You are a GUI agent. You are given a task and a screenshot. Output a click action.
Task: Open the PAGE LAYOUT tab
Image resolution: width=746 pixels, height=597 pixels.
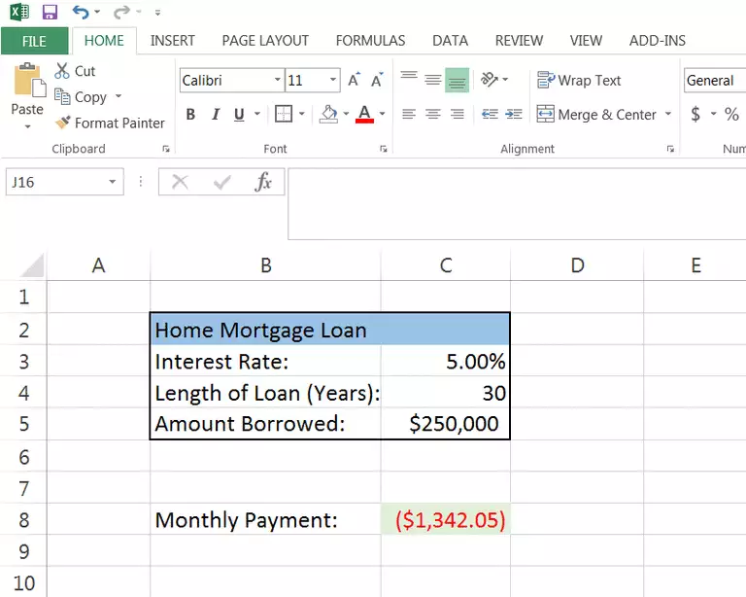(x=265, y=41)
